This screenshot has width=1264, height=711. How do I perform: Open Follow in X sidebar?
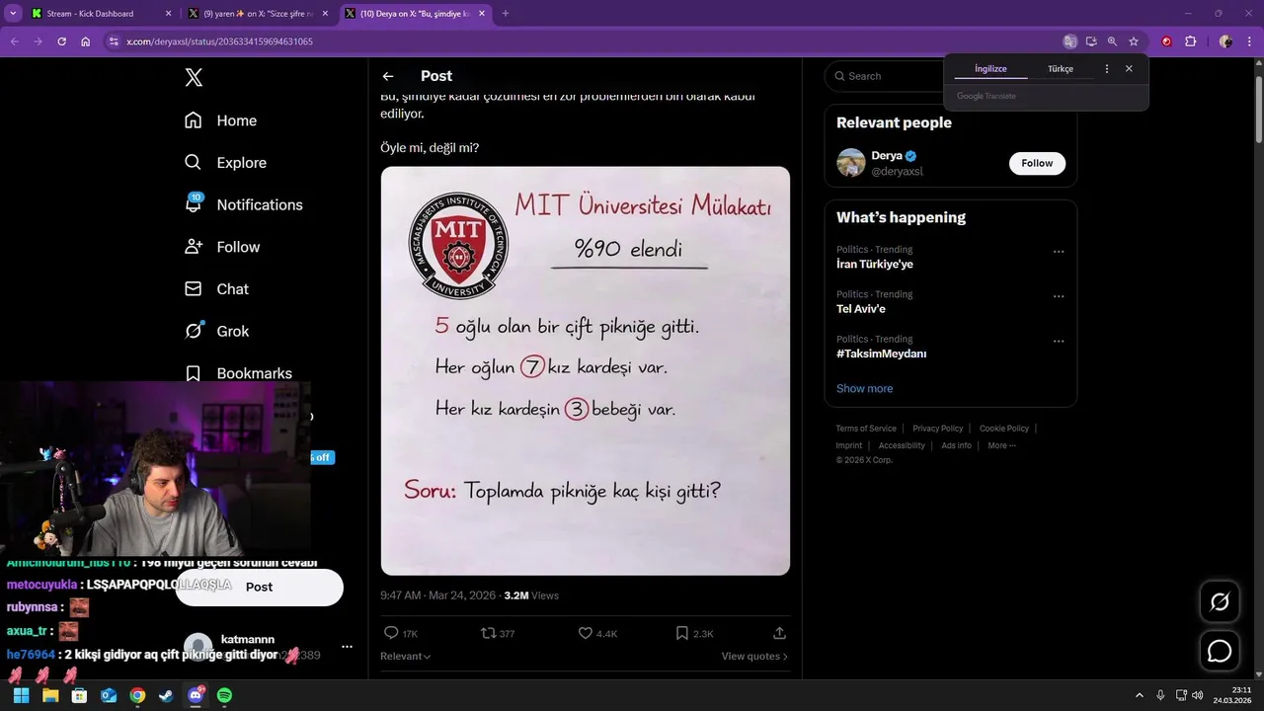tap(222, 247)
